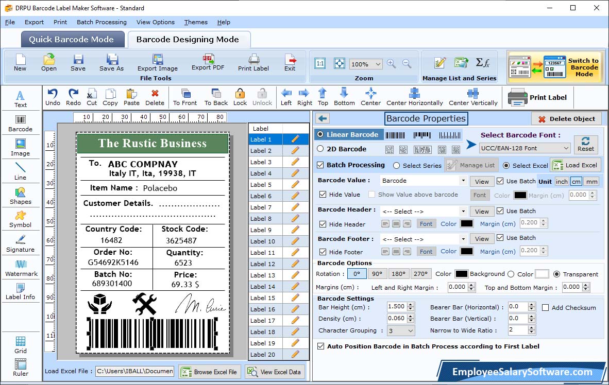Click the Delete Object button
The height and width of the screenshot is (385, 609).
[566, 119]
